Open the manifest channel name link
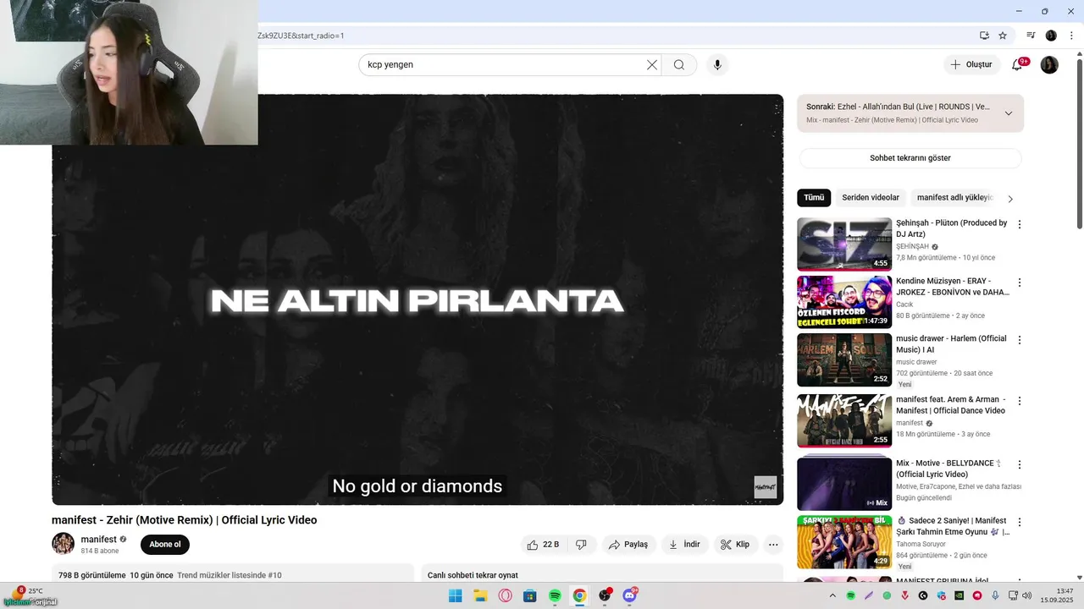Screen dimensions: 1084x609 coord(98,540)
